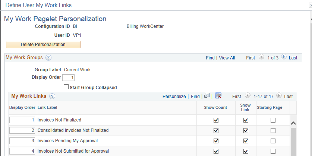Click the 'VP1' user ID value

click(x=77, y=36)
